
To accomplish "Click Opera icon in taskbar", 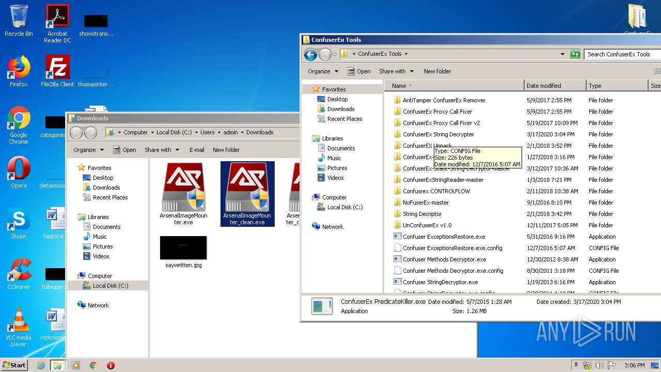I will (x=111, y=365).
